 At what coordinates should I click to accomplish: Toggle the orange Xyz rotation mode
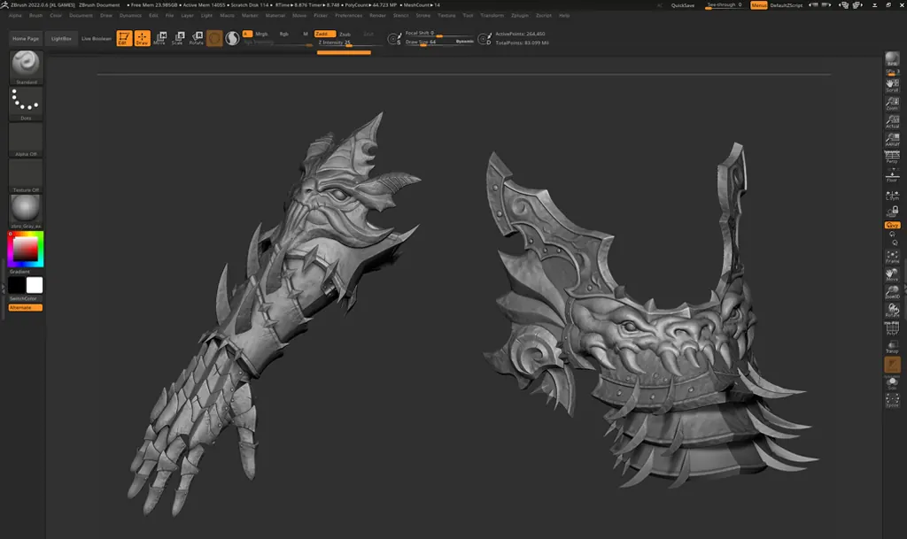[x=892, y=225]
